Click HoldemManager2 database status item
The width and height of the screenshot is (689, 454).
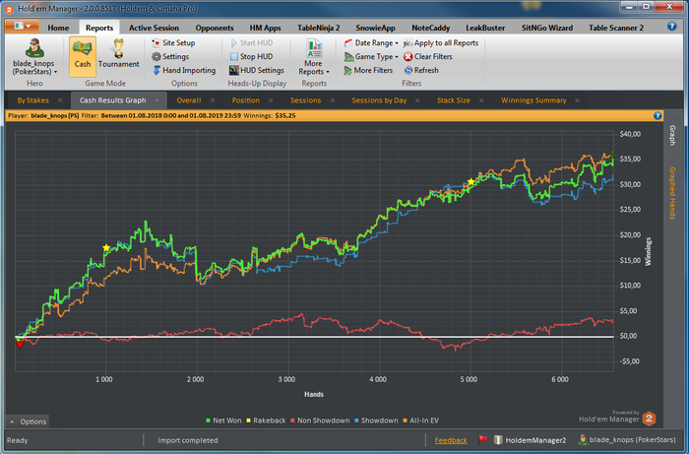530,440
